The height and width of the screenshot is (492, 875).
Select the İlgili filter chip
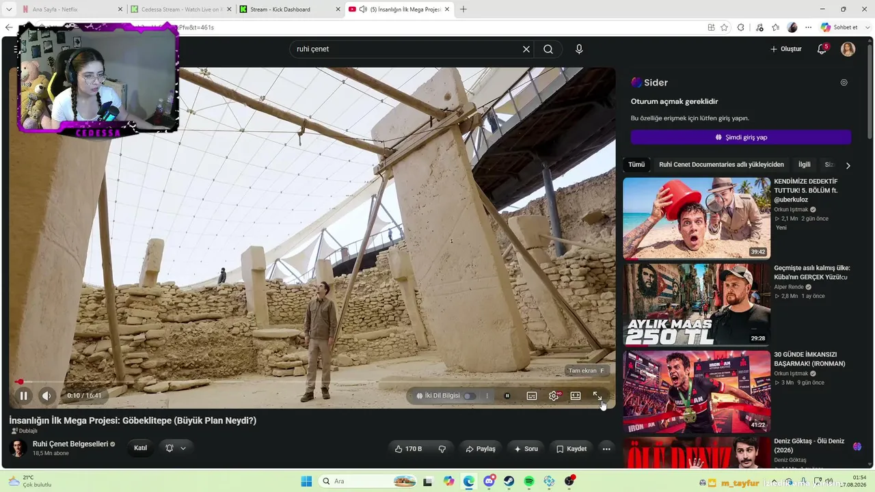click(x=805, y=165)
